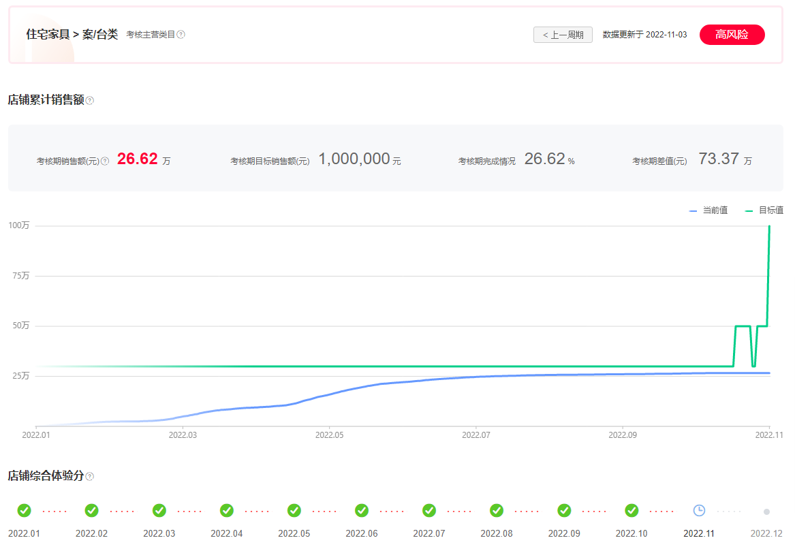
Task: Click question mark beside 考核期销售额(元)
Action: [x=105, y=161]
